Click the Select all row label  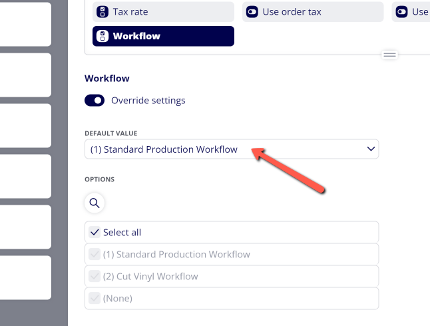click(x=122, y=233)
